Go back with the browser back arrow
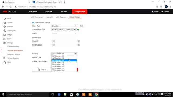 tap(3, 6)
